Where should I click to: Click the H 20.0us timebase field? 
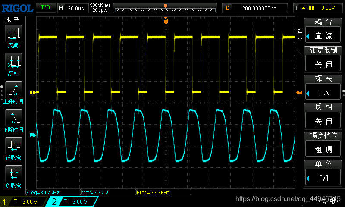tap(72, 8)
